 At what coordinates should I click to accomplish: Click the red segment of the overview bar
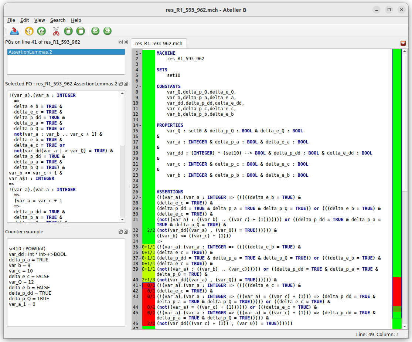click(397, 291)
